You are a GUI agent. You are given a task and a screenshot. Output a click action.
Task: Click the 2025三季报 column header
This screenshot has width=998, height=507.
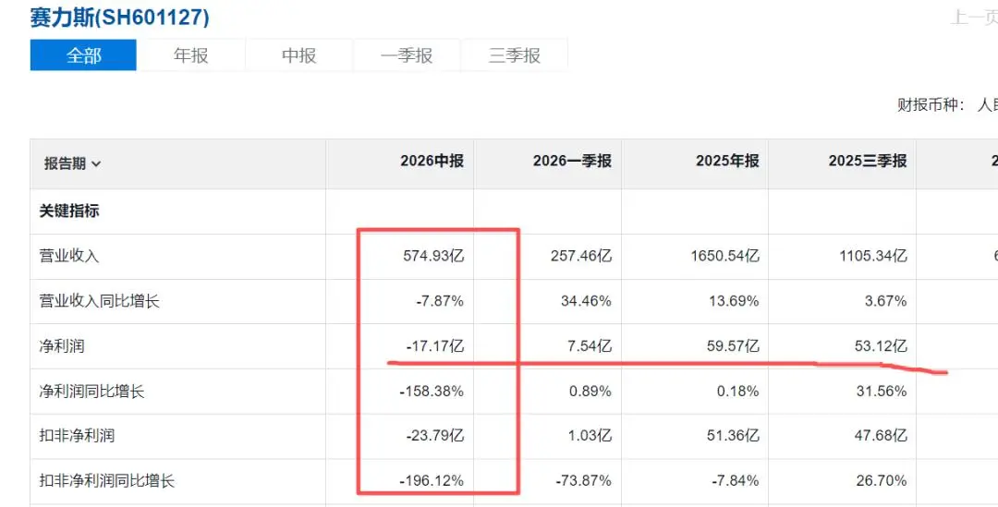point(868,161)
